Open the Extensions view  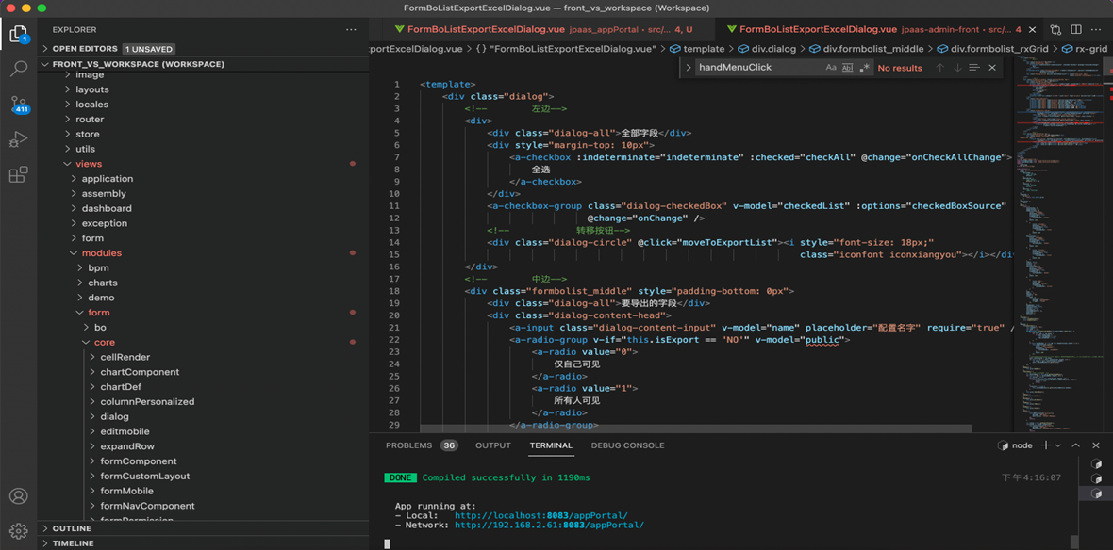pos(19,175)
